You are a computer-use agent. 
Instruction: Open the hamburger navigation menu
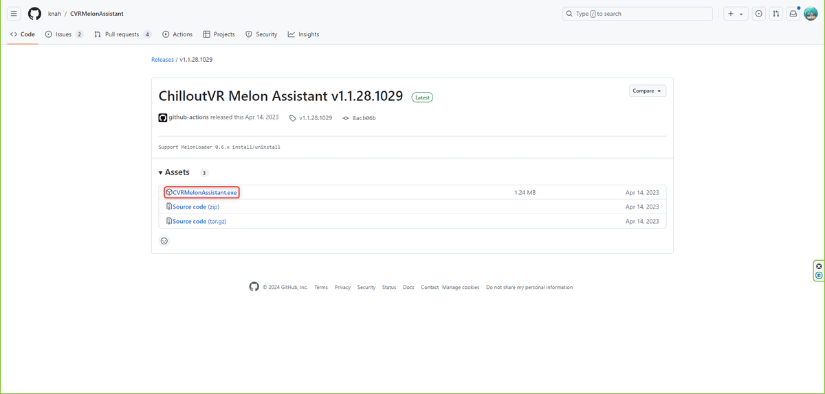tap(14, 14)
